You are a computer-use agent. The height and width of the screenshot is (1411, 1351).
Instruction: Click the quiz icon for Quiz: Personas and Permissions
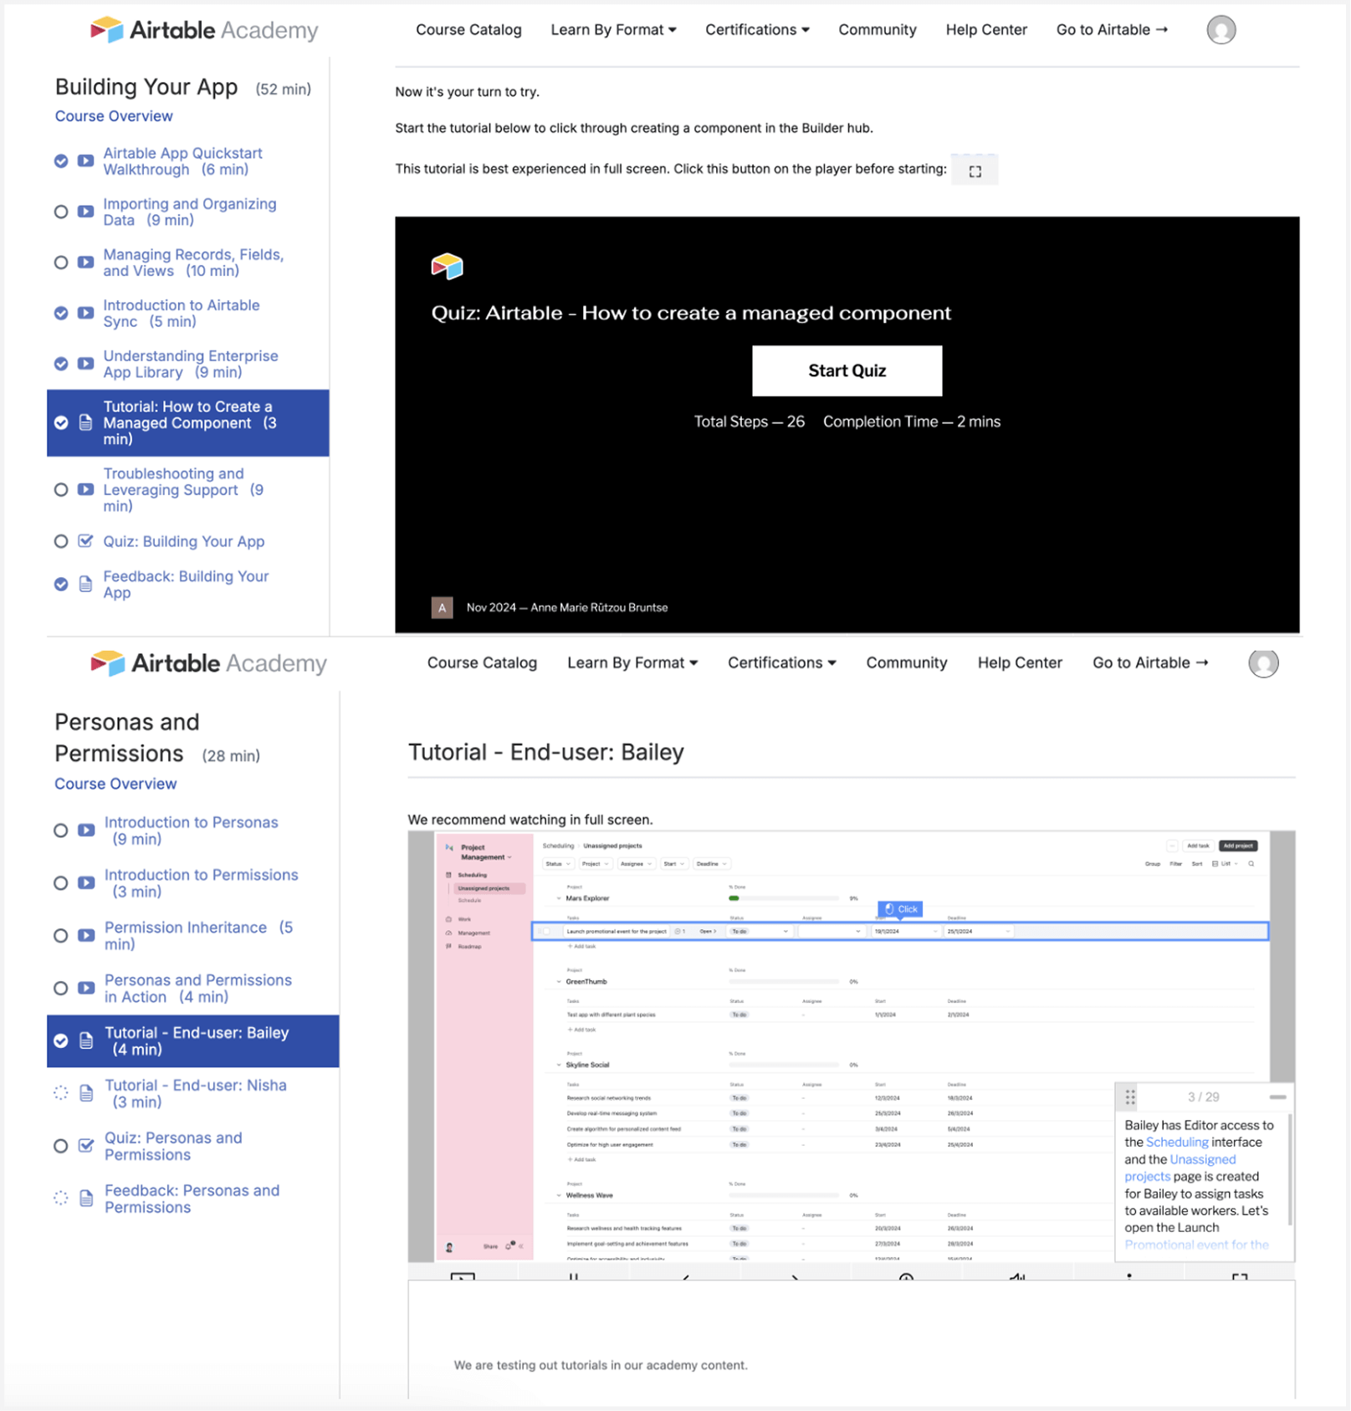click(x=86, y=1146)
